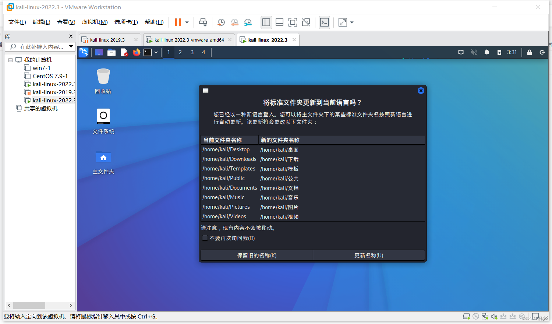Open the library search dropdown arrow
552x324 pixels.
tap(71, 47)
